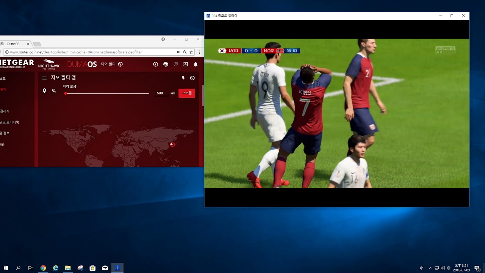The height and width of the screenshot is (273, 485).
Task: Click the saved-password key icon in address bar
Action: pyautogui.click(x=178, y=52)
